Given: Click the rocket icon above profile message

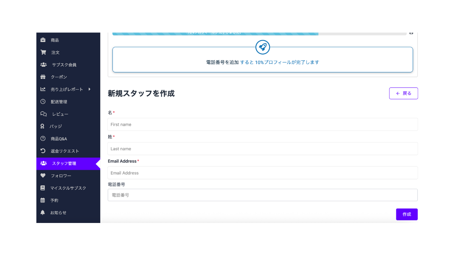Looking at the screenshot, I should (x=263, y=47).
